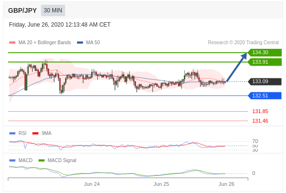Click the Jun 26 date axis label

point(226,184)
